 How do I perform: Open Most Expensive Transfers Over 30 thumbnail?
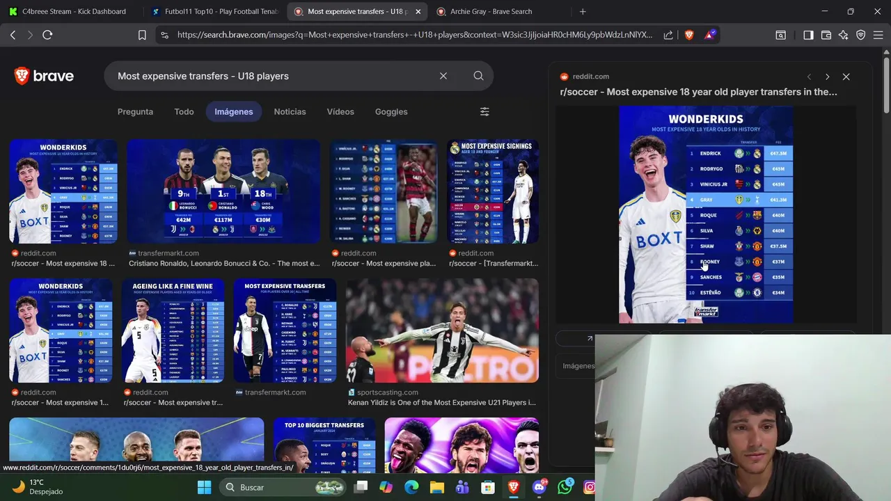click(285, 331)
